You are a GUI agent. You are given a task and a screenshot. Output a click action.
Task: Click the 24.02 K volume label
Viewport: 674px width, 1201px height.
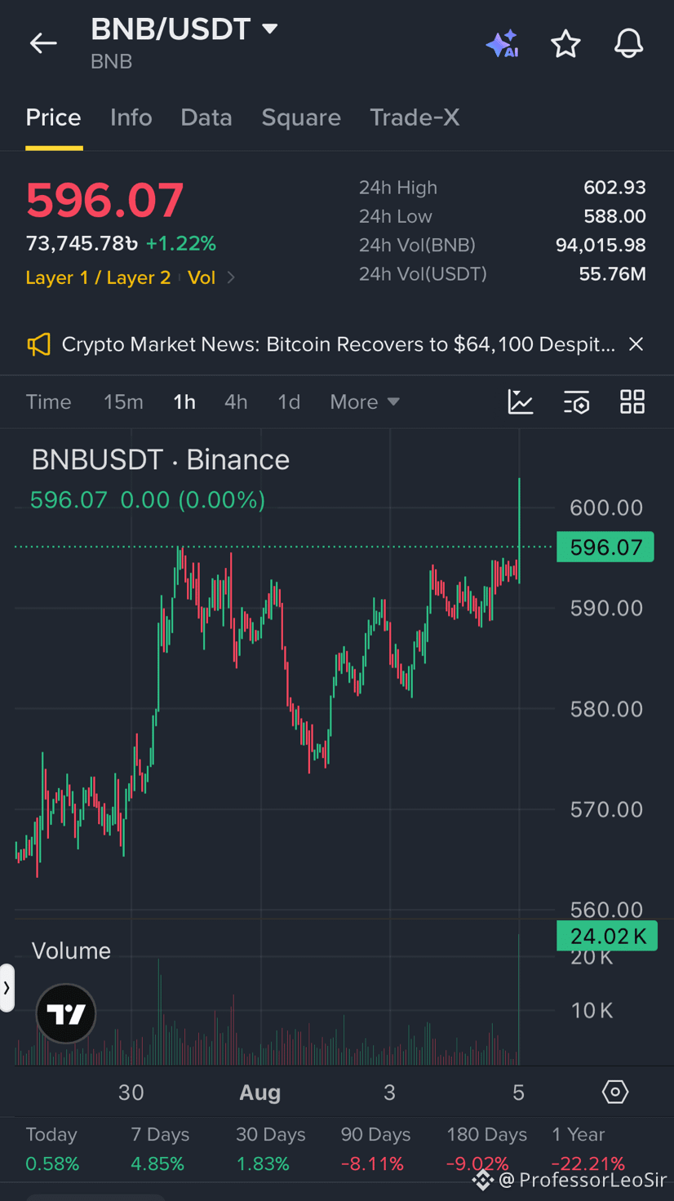coord(606,936)
